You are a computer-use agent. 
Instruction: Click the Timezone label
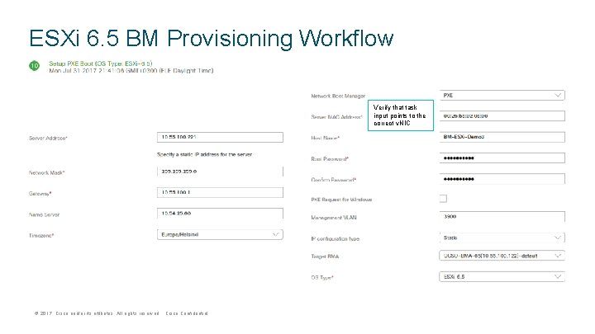41,236
